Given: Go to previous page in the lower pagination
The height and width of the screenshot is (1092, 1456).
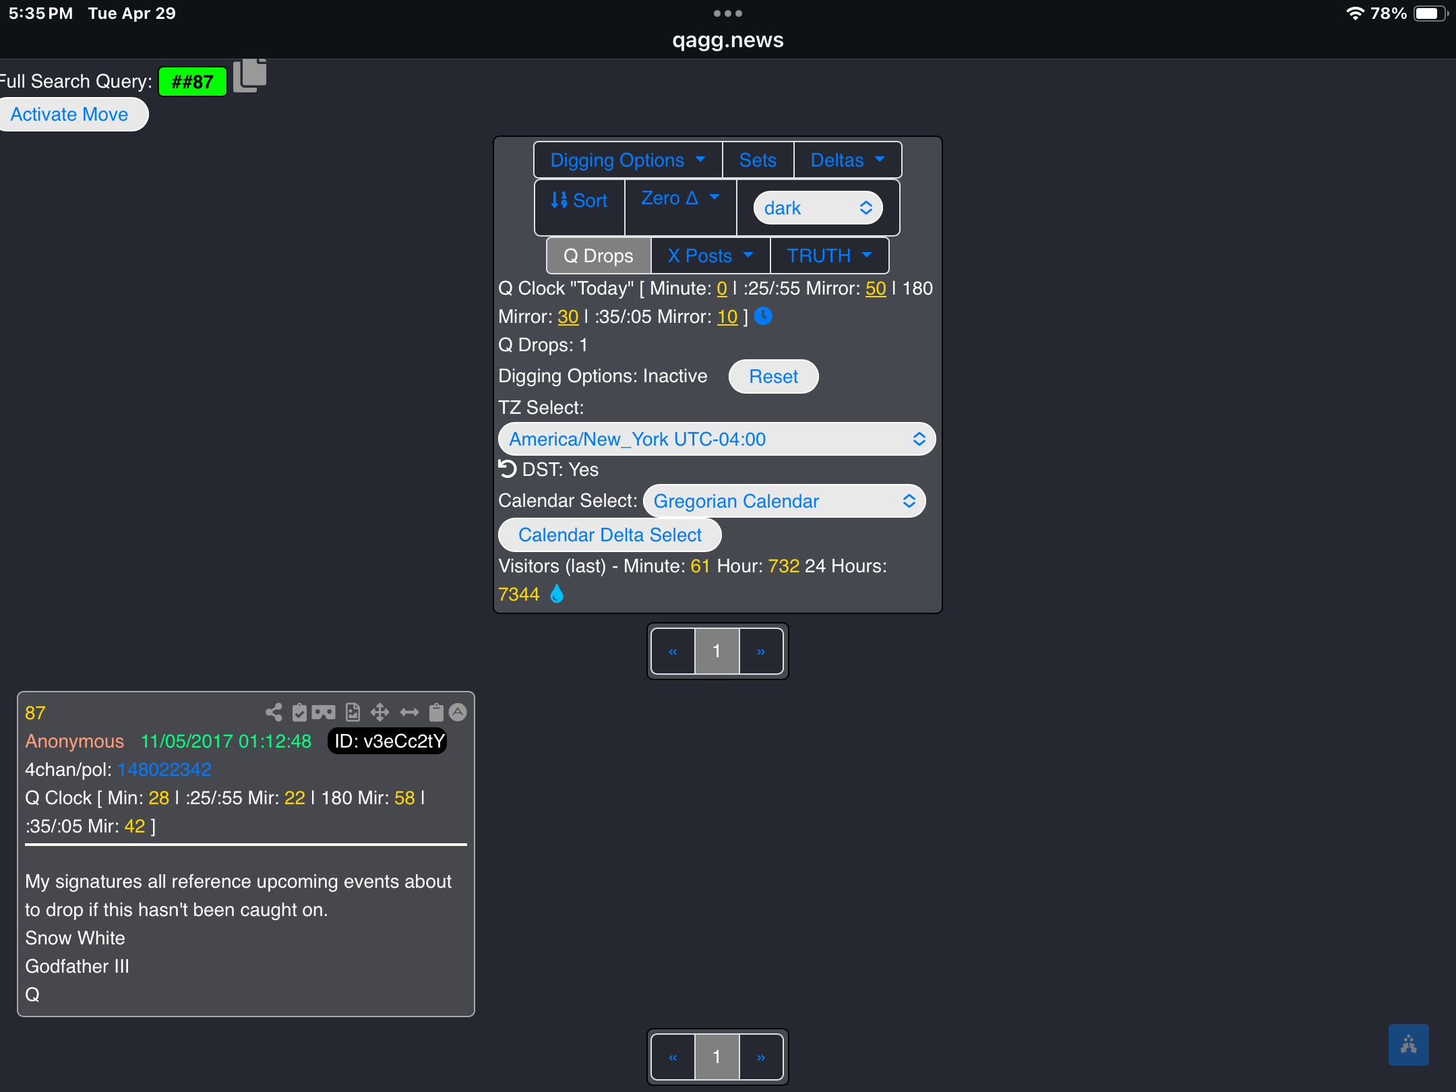Looking at the screenshot, I should click(673, 1057).
